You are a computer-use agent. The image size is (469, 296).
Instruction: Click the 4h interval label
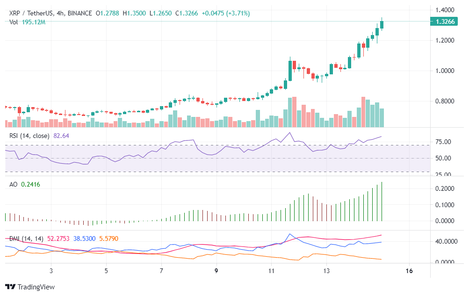tap(60, 14)
